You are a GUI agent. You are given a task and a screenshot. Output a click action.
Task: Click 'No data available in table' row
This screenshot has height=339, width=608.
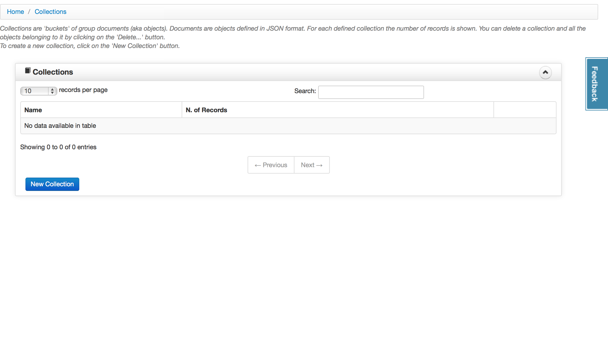point(288,126)
